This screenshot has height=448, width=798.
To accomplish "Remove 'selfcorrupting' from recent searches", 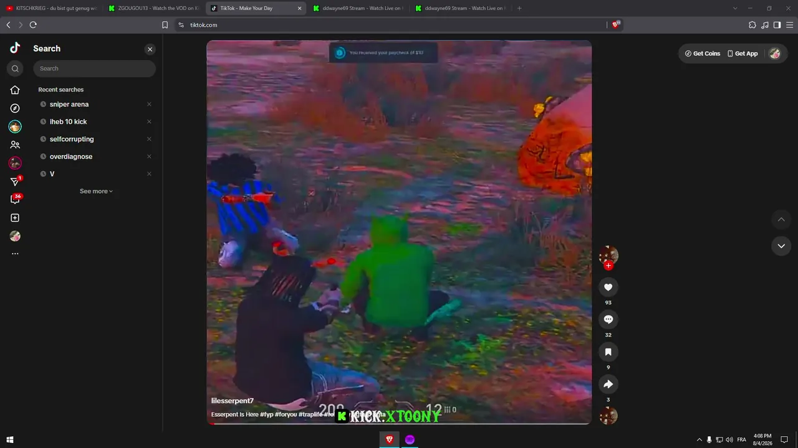I will (x=149, y=139).
